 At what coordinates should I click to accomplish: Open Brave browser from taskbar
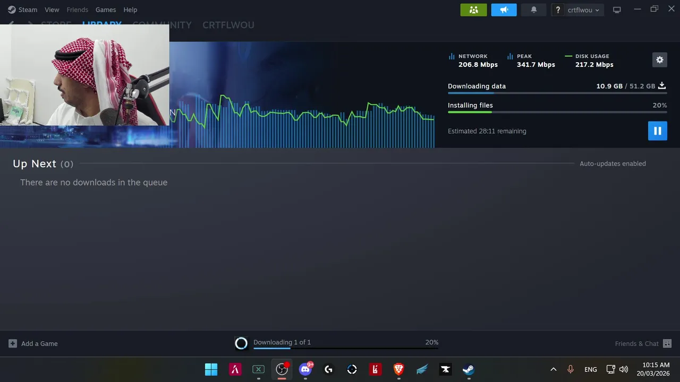[x=398, y=369]
